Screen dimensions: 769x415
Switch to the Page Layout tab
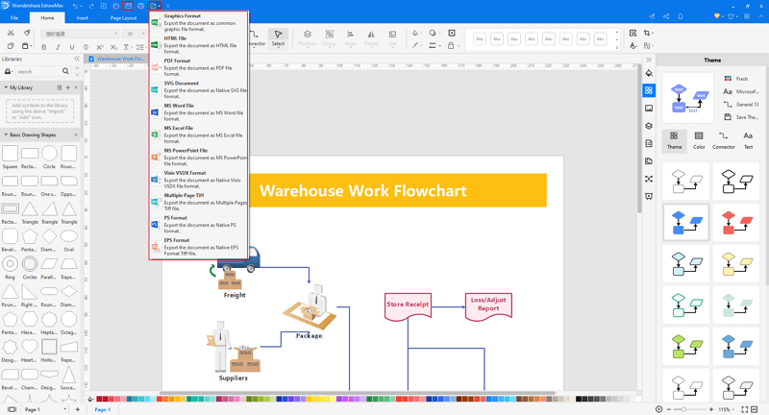point(123,17)
